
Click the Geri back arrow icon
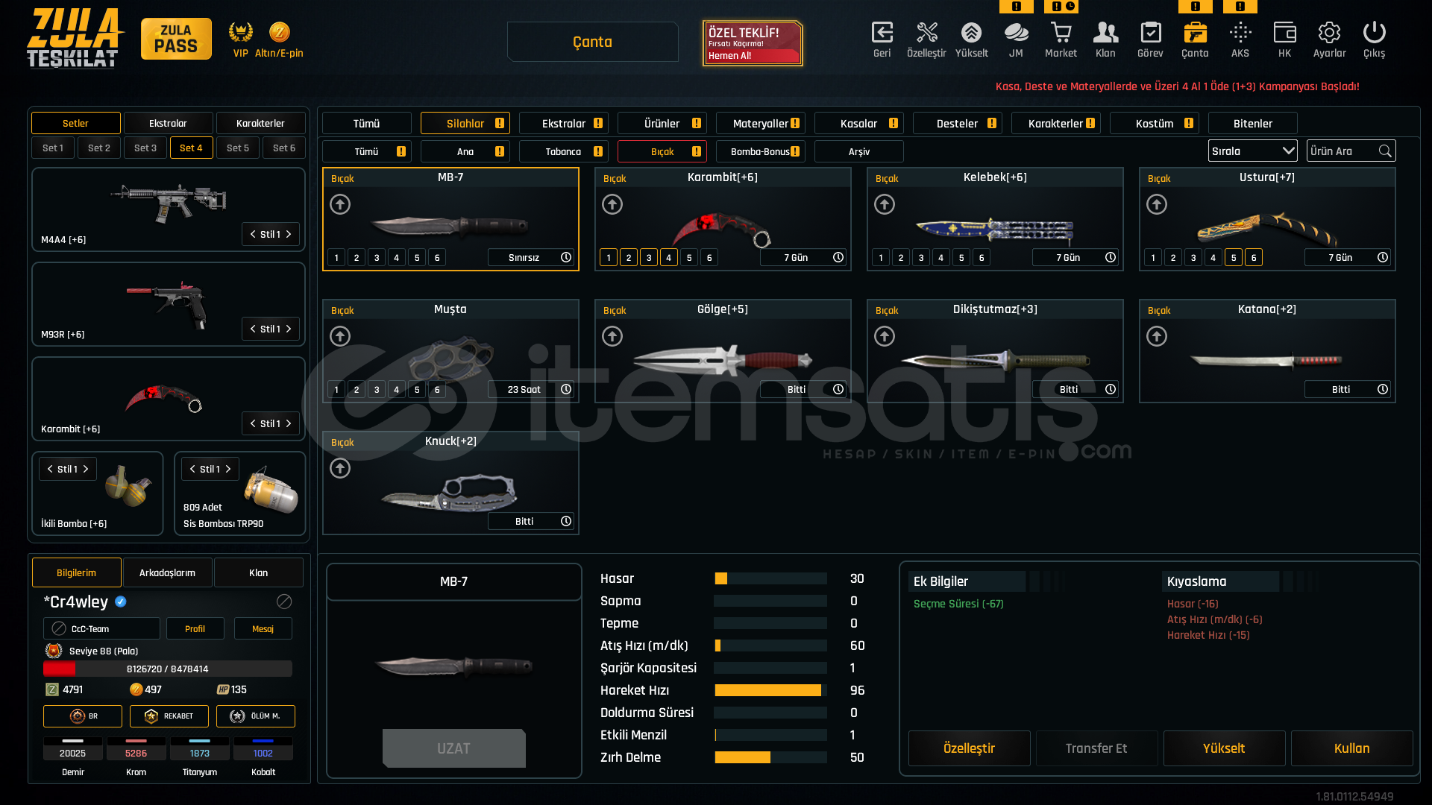[x=882, y=34]
